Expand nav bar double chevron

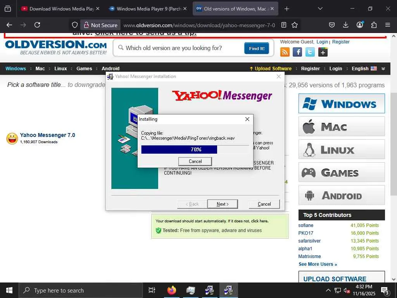click(x=383, y=69)
